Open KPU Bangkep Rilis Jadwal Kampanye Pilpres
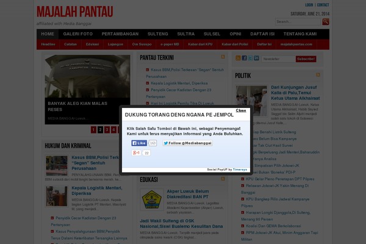This screenshot has height=244, width=366. 276,203
